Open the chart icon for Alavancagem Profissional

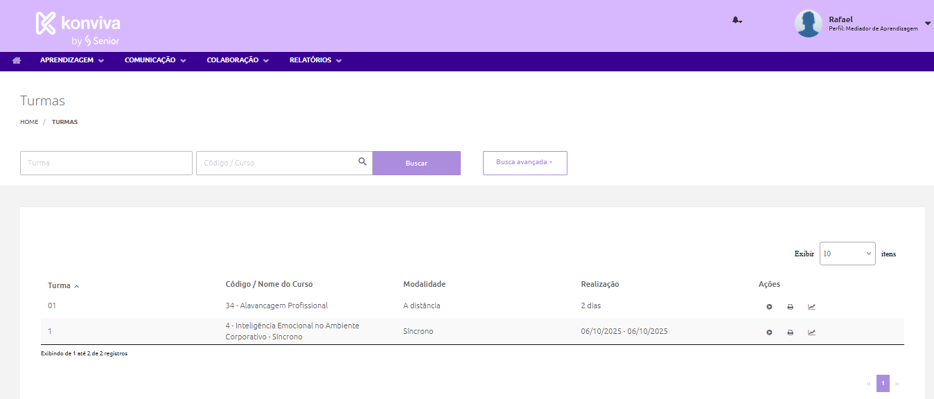click(x=811, y=307)
